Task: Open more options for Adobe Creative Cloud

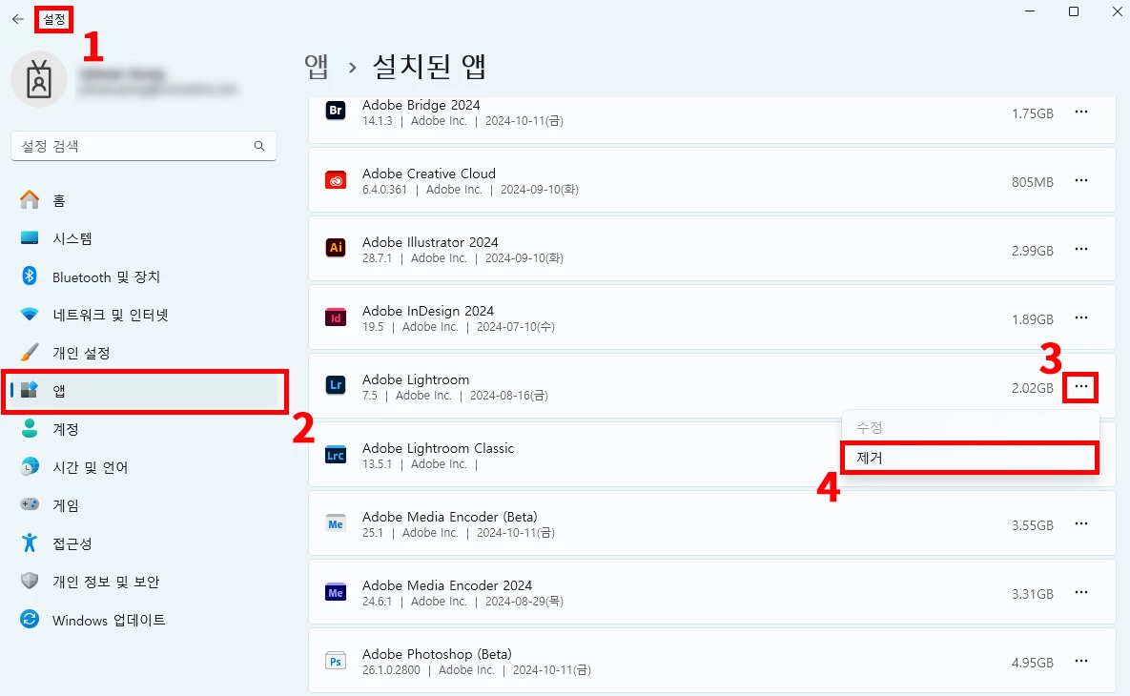Action: tap(1081, 181)
